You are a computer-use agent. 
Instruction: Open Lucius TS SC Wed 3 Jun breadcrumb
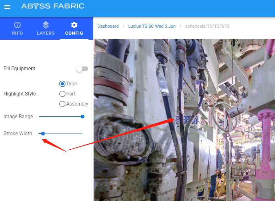[152, 26]
